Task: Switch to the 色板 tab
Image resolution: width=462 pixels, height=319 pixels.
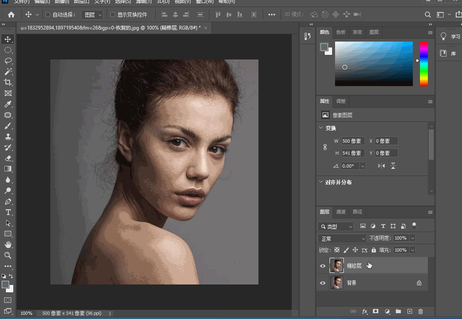Action: click(x=341, y=32)
